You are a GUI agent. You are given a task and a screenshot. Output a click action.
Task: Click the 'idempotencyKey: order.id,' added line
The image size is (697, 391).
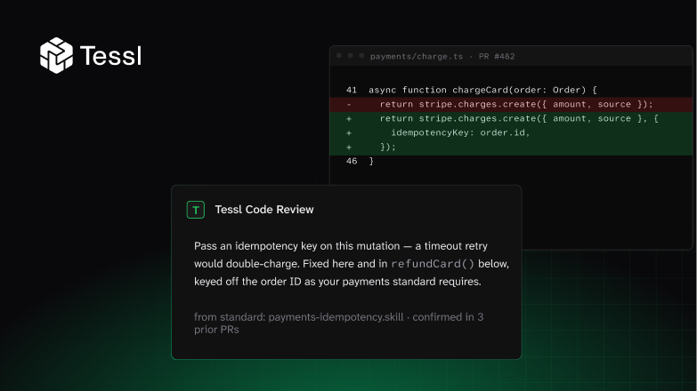tap(511, 132)
